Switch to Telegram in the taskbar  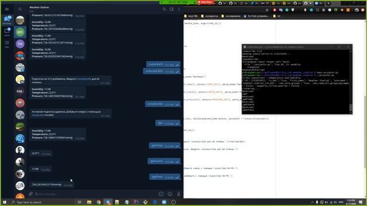[108, 202]
